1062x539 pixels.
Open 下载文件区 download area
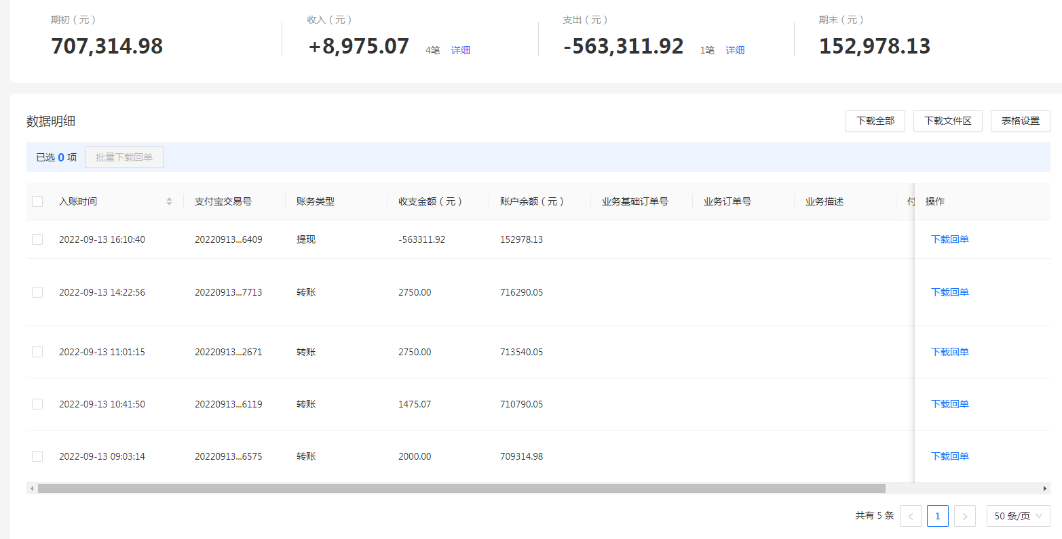pyautogui.click(x=947, y=121)
